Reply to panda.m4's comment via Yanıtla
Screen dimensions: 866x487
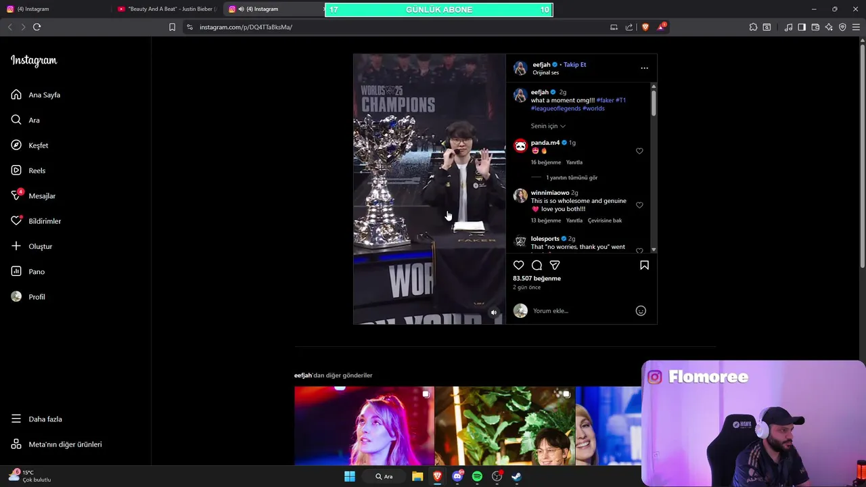click(x=574, y=162)
